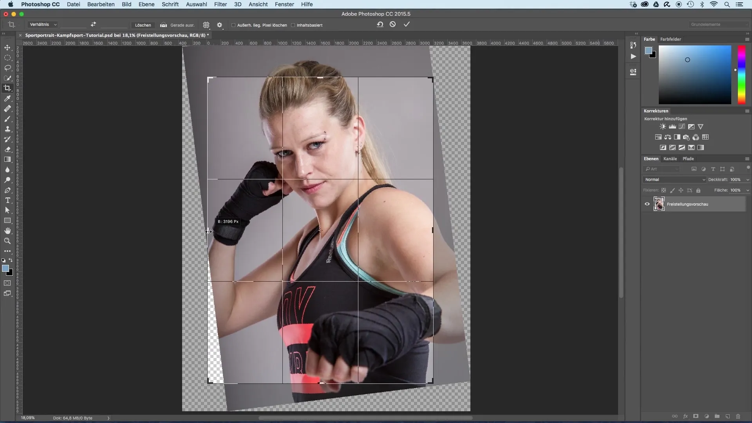Select the Blur tool

tap(7, 170)
